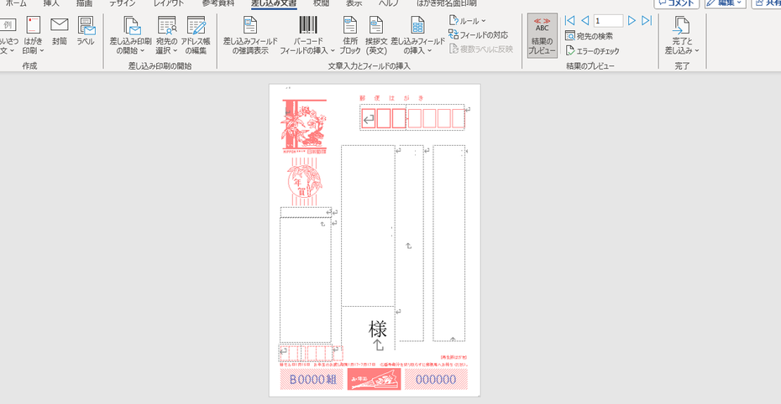The height and width of the screenshot is (404, 781).
Task: Click アドレス帳の編集 edit recipient list
Action: 196,36
